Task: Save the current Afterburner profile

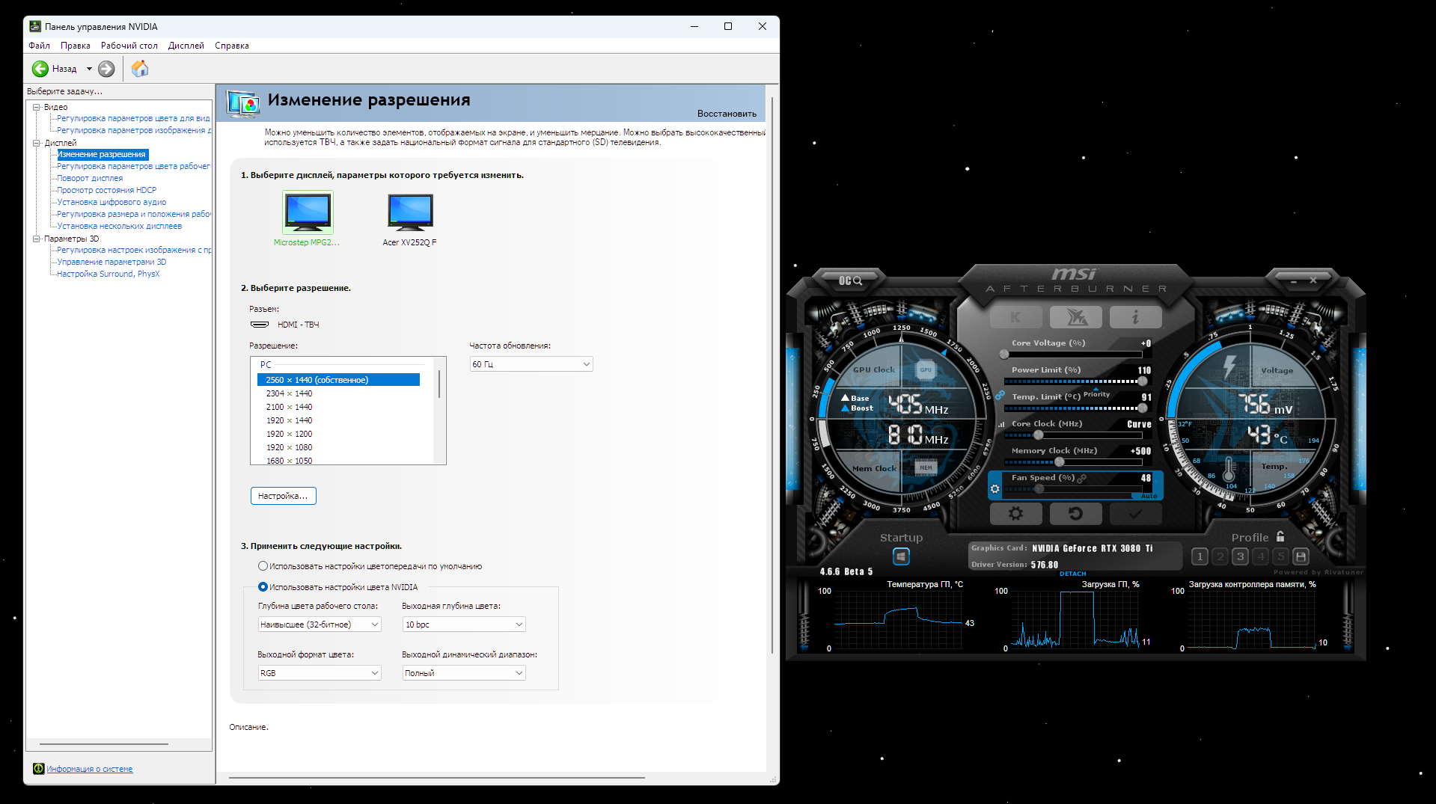Action: point(1301,556)
